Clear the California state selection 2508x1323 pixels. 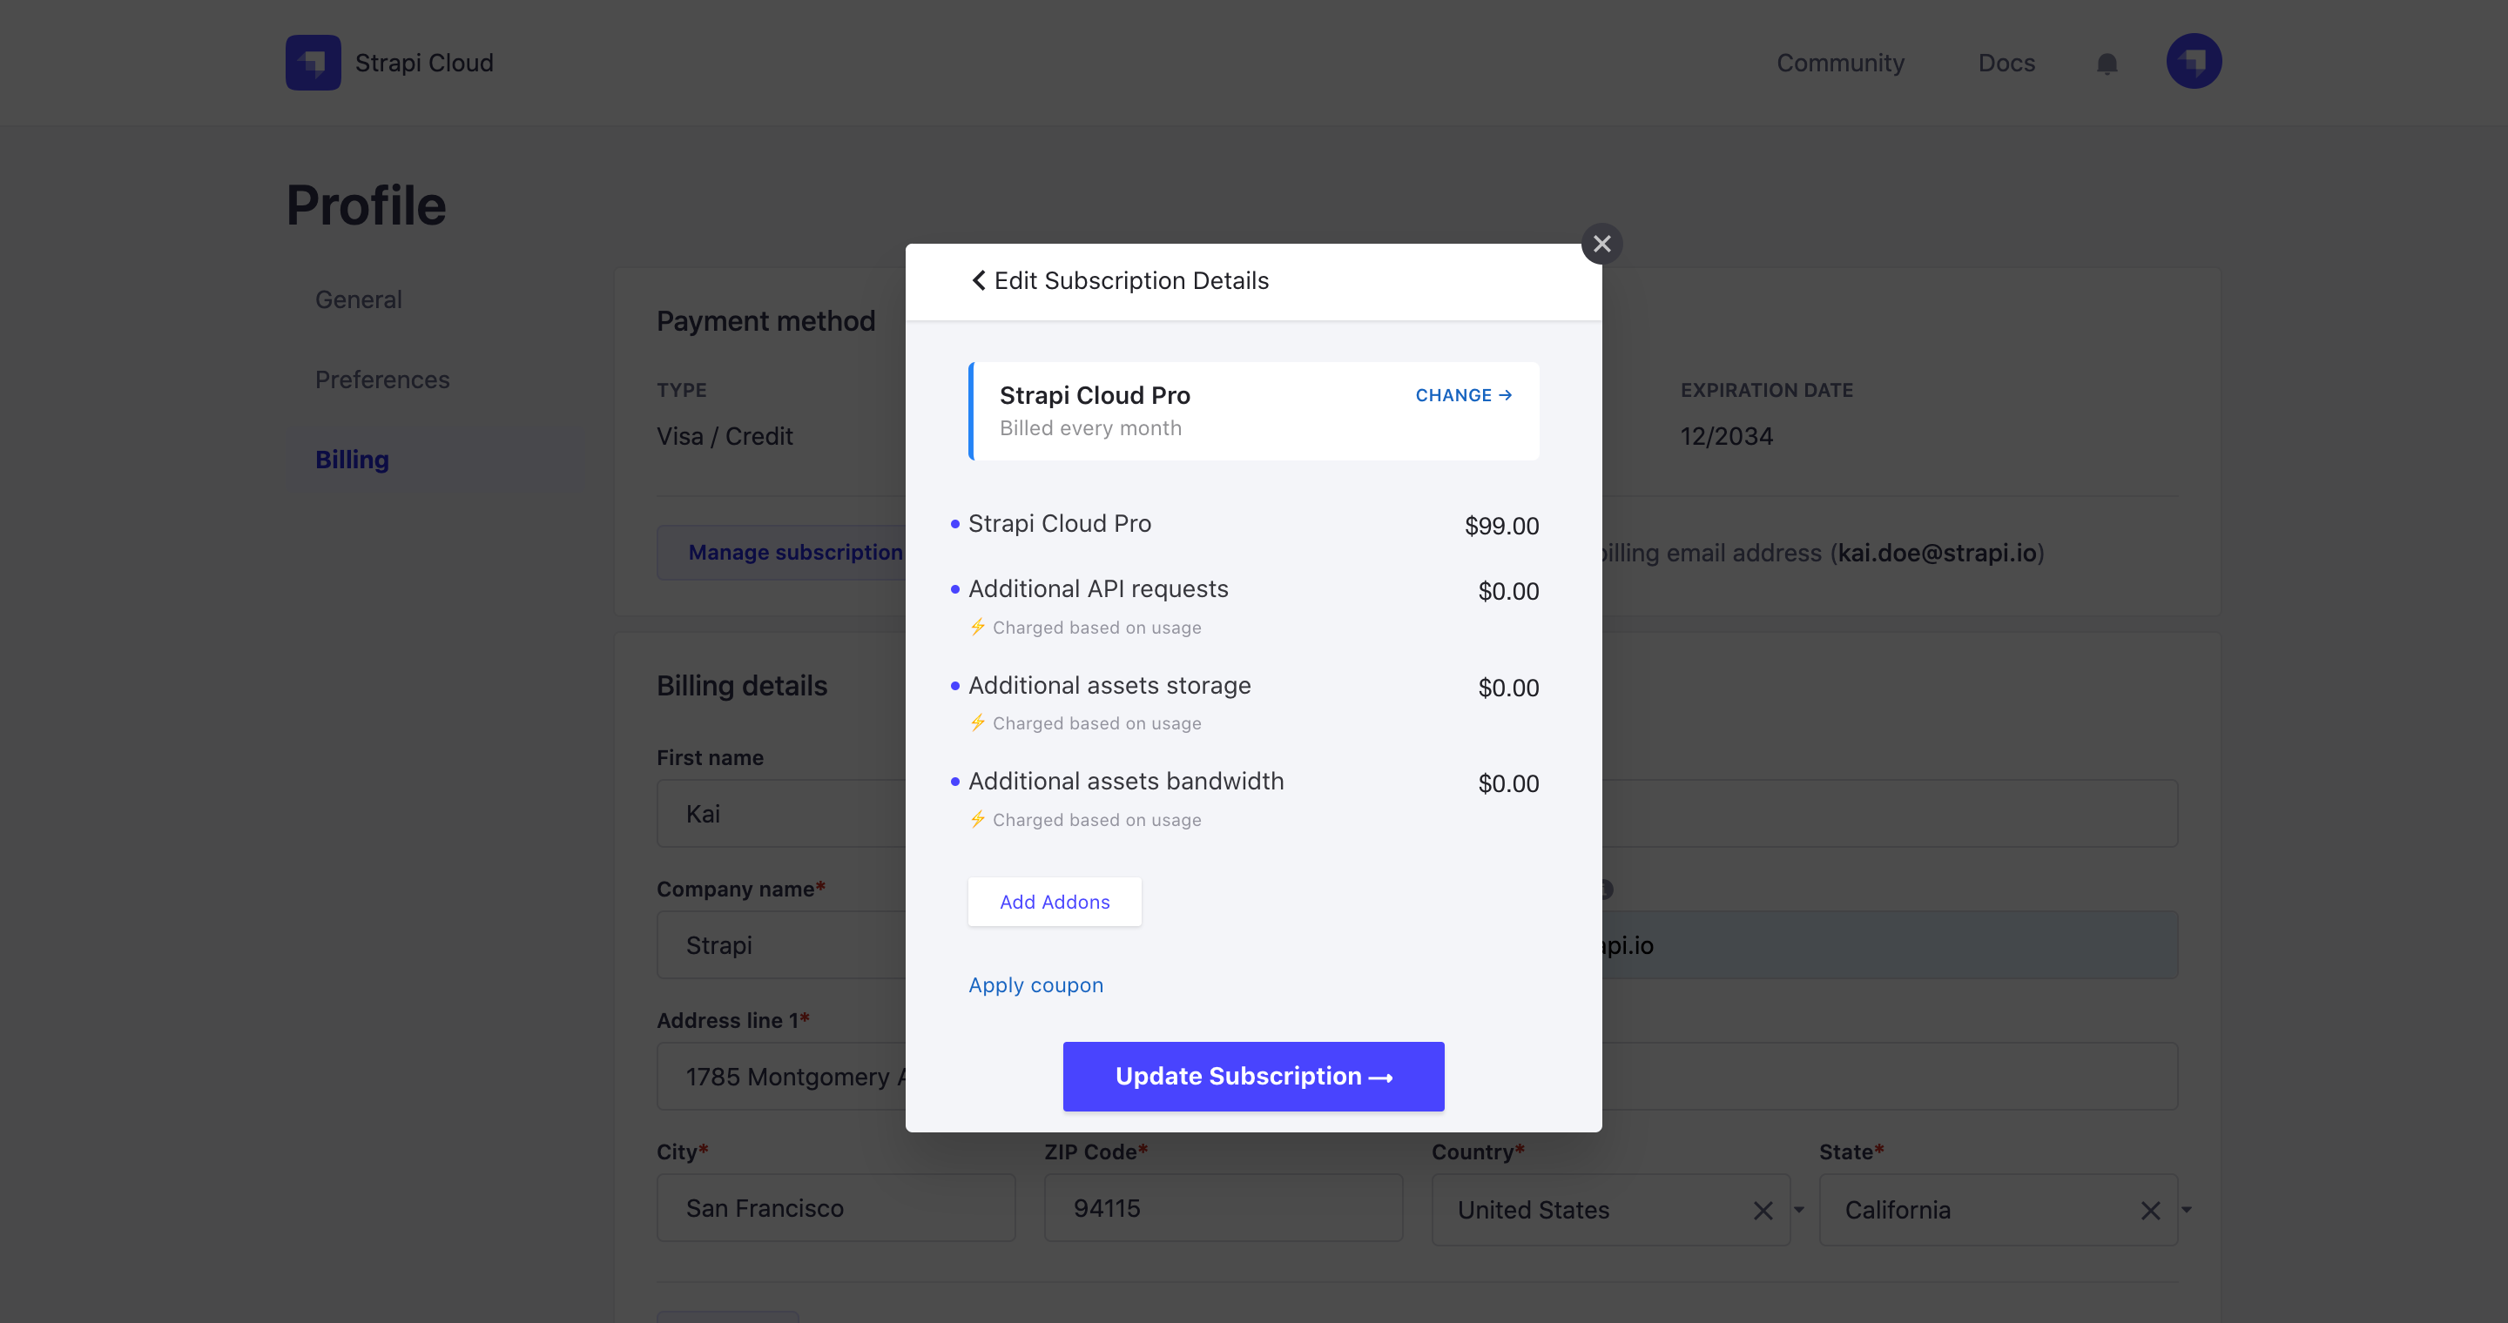2150,1210
